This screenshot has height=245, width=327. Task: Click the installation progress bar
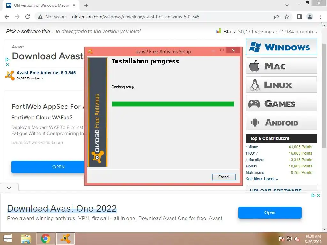173,104
